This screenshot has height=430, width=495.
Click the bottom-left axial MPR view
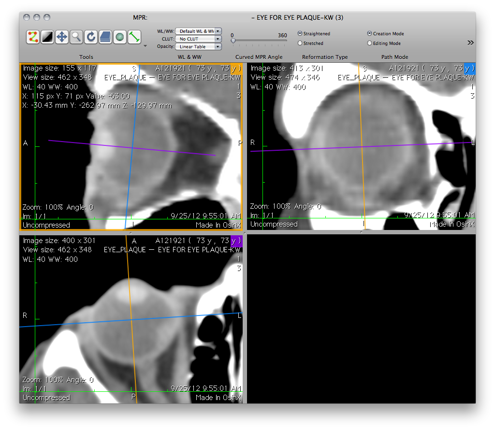click(x=131, y=319)
